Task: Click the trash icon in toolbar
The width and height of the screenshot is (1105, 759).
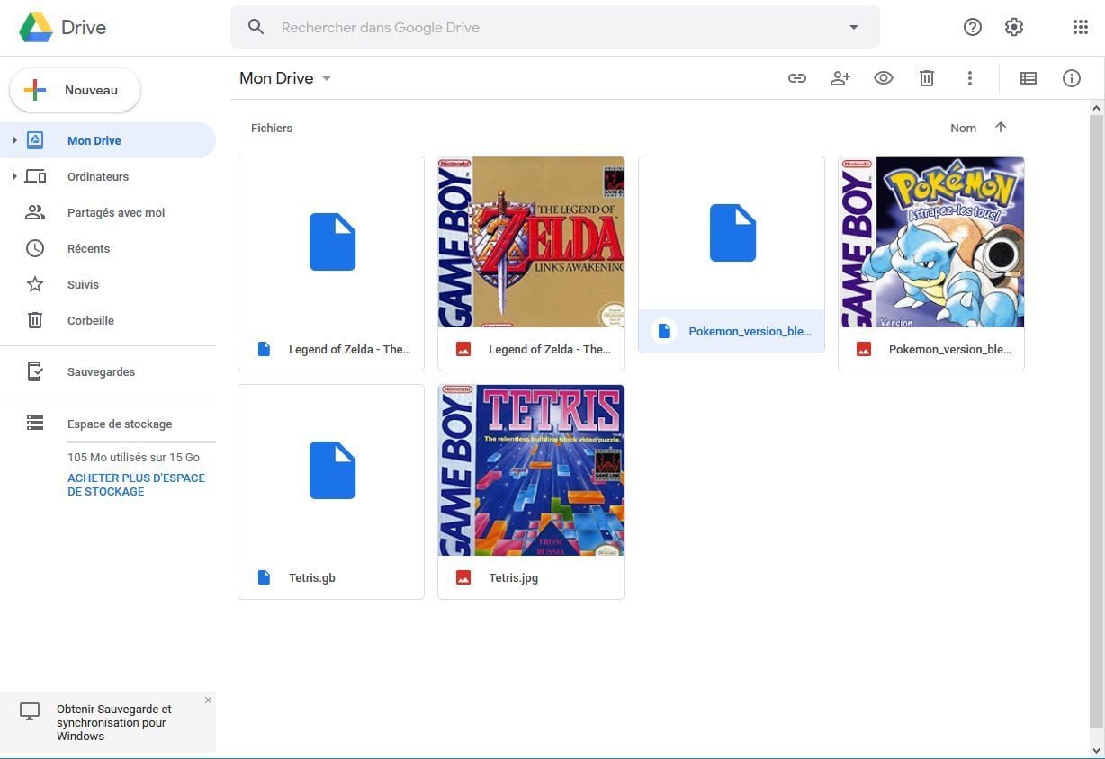Action: pos(927,78)
